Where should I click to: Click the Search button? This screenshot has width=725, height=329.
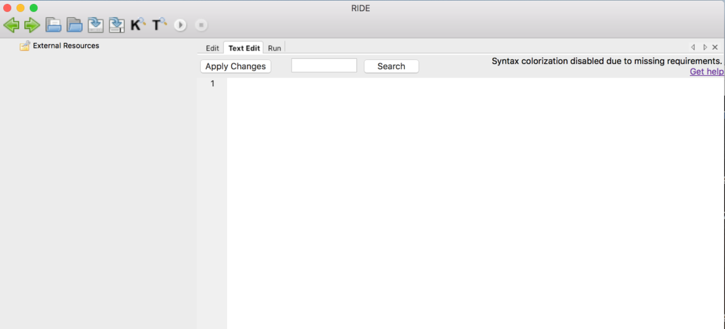coord(391,66)
